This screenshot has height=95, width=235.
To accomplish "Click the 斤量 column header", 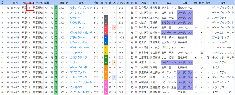I will pos(96,3).
